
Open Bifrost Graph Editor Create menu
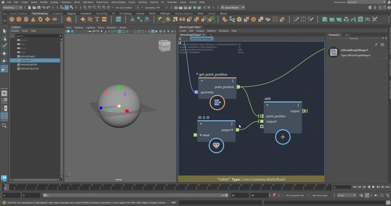coord(183,31)
